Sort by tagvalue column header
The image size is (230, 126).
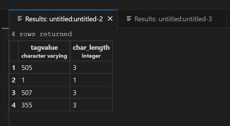click(x=44, y=51)
